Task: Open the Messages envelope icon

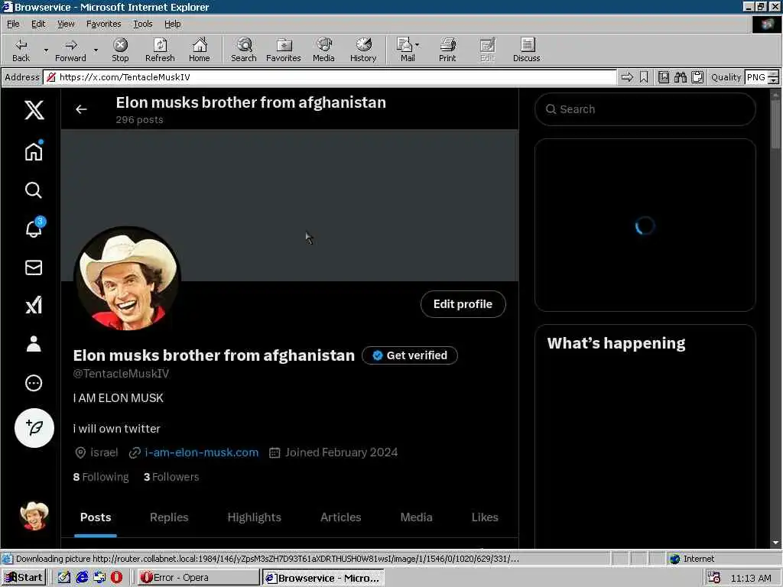Action: [x=34, y=268]
